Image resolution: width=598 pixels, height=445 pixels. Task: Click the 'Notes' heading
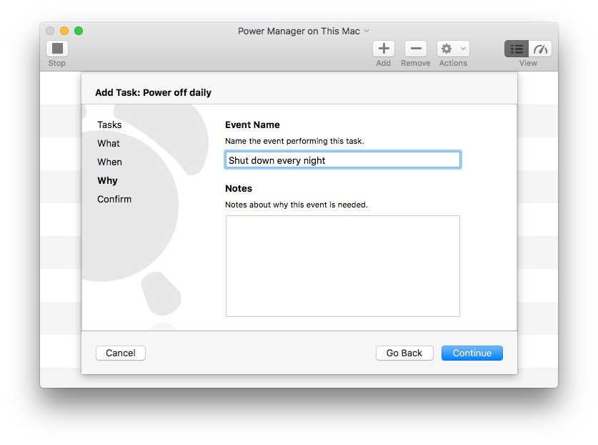[x=239, y=188]
